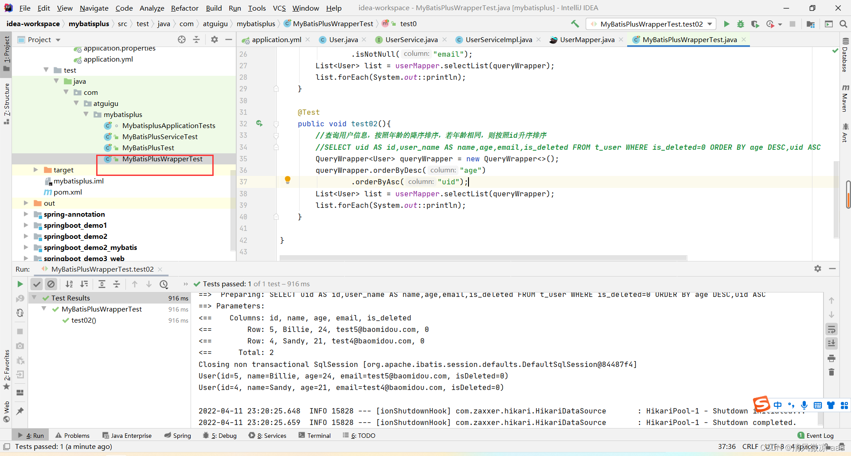Toggle Show Ignored tests filter

click(x=51, y=284)
